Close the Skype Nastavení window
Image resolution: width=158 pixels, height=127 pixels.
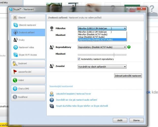tap(141, 8)
